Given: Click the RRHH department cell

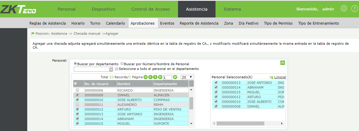Looking at the screenshot, I should click(171, 105).
